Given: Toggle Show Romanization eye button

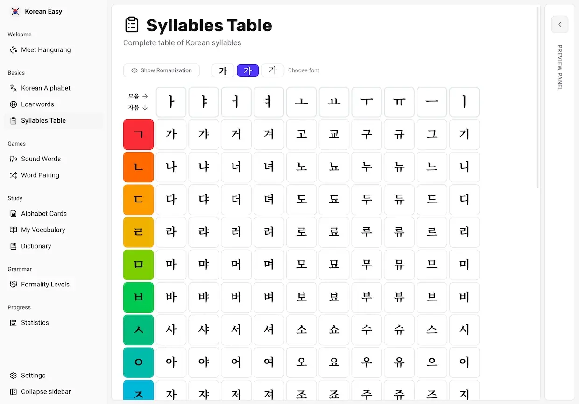Looking at the screenshot, I should 162,70.
